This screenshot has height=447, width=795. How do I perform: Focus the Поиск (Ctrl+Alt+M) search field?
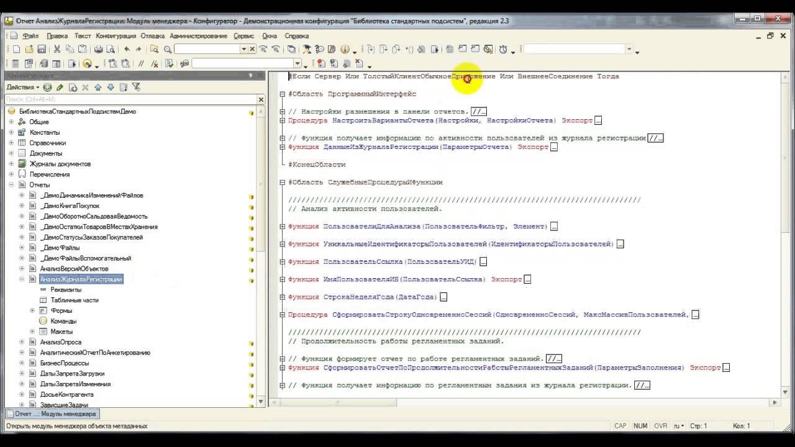(x=130, y=99)
